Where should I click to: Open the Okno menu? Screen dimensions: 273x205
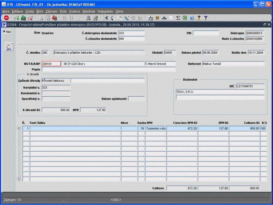click(119, 12)
